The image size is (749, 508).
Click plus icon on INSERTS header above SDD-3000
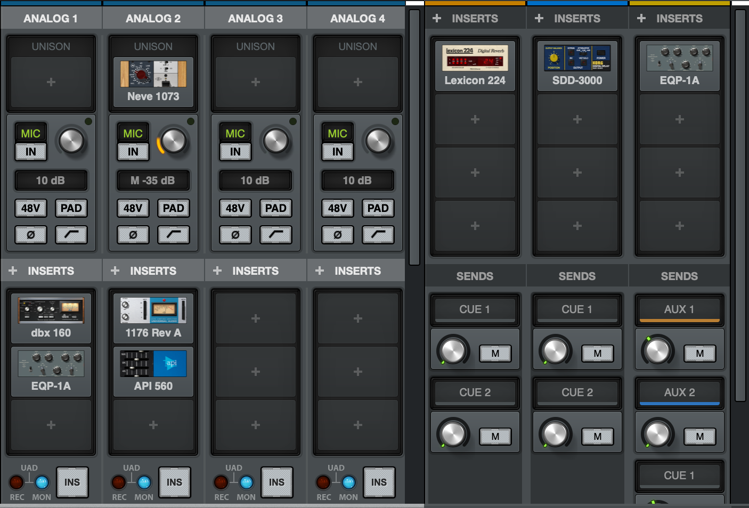(x=539, y=18)
